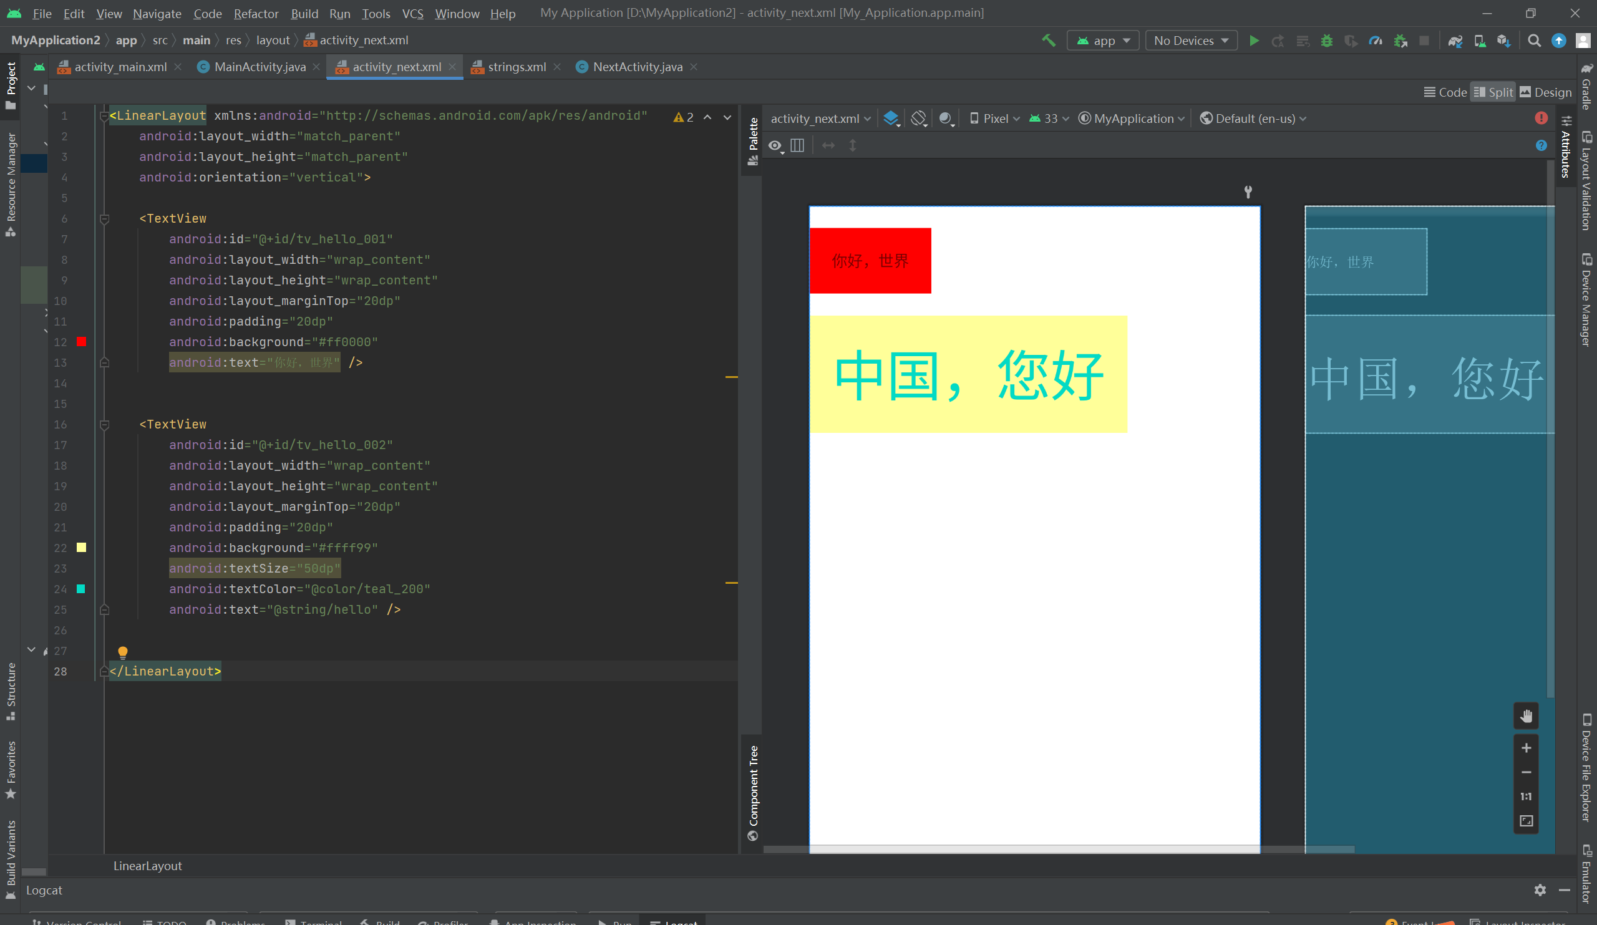This screenshot has width=1597, height=925.
Task: Select the Pan hand tool in preview
Action: point(1526,716)
